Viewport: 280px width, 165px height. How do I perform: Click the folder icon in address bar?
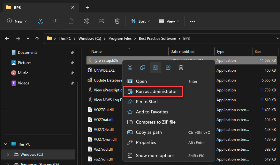49,38
